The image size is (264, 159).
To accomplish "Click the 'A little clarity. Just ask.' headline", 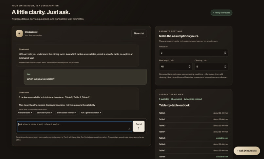I will click(x=41, y=12).
